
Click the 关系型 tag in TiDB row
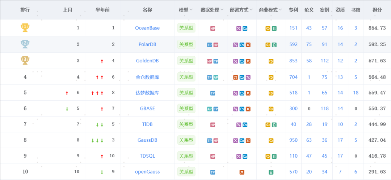click(186, 124)
